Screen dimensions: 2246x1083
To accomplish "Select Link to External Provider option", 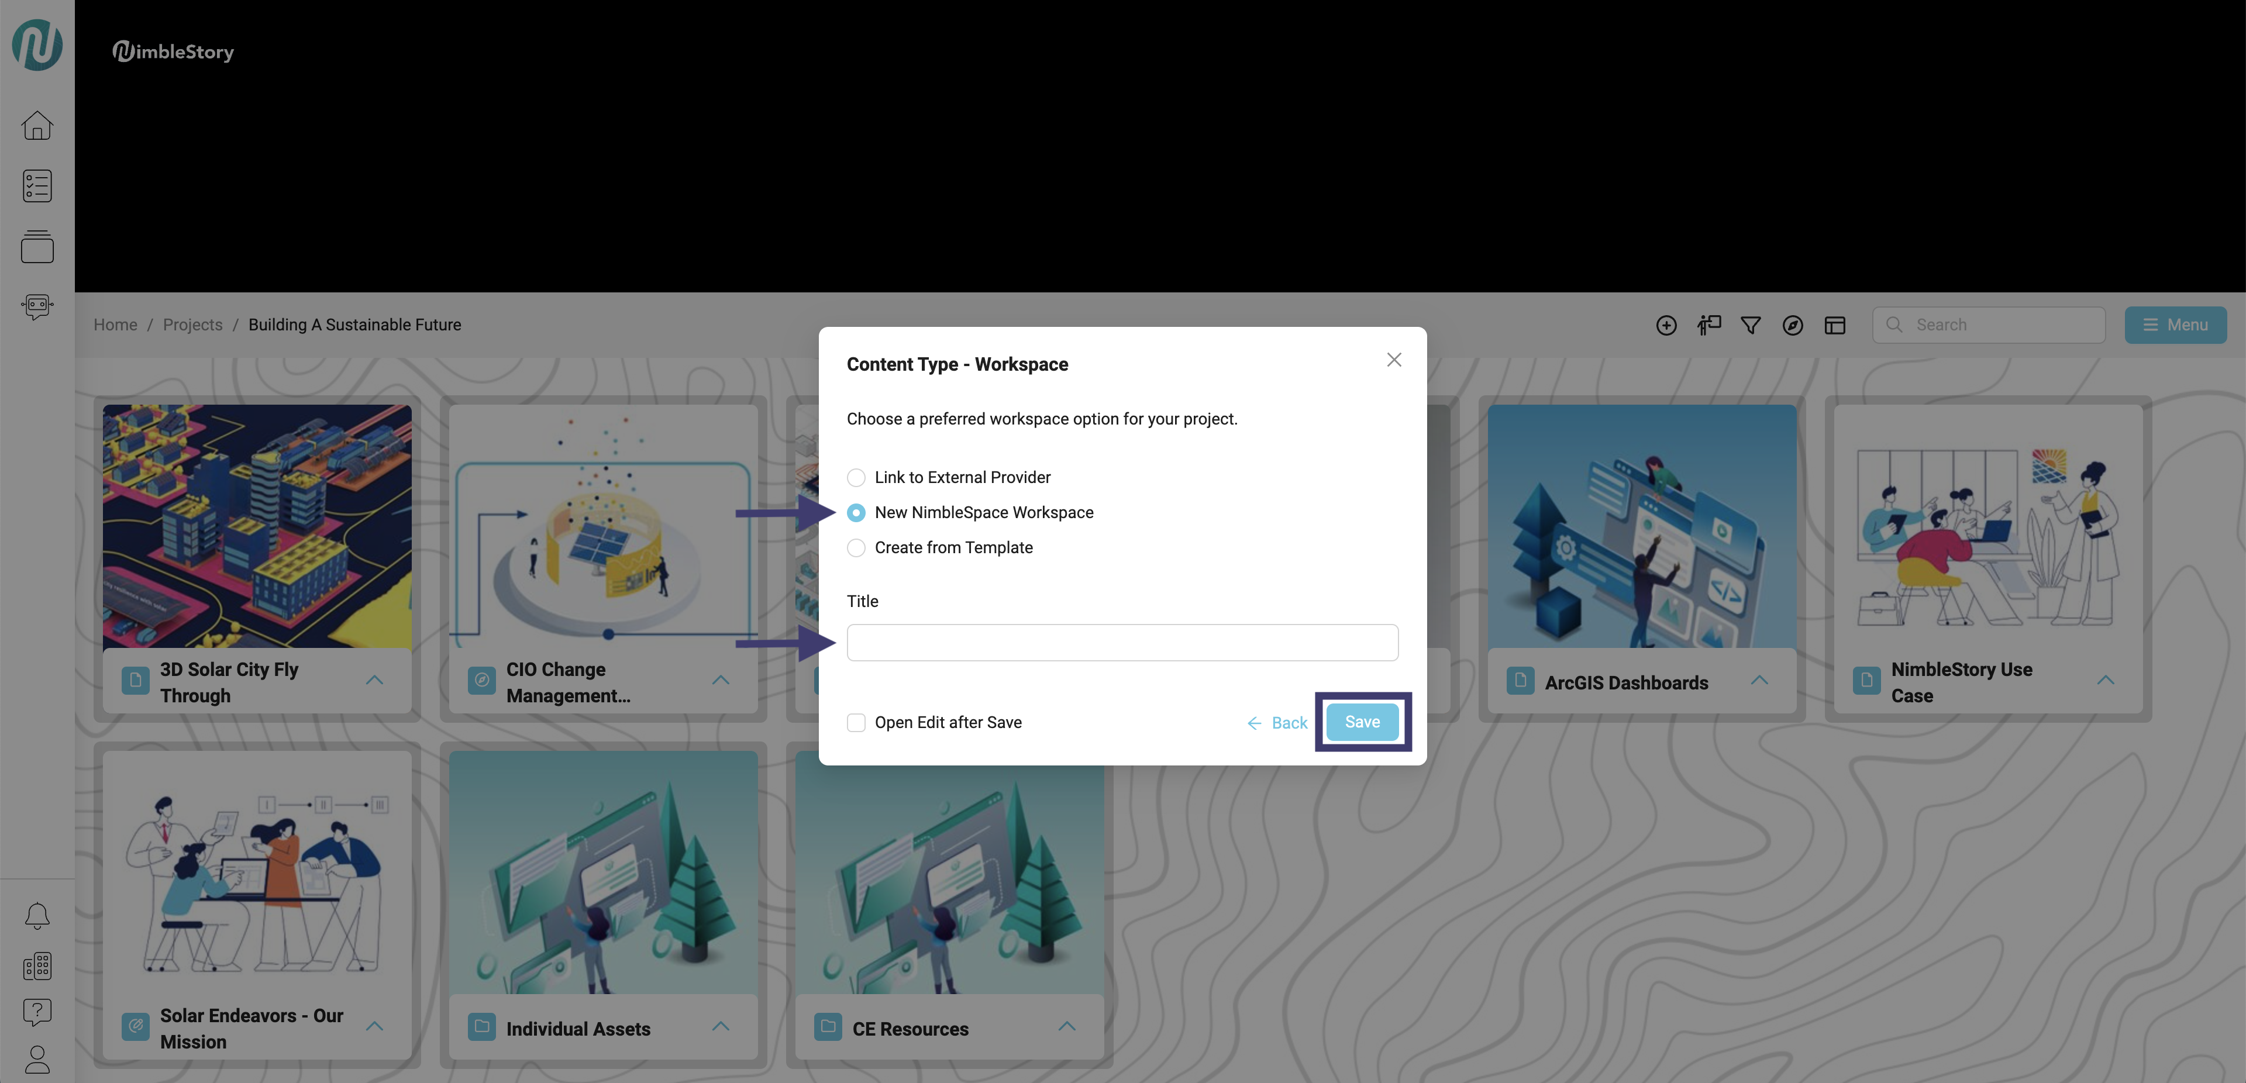I will pyautogui.click(x=856, y=477).
